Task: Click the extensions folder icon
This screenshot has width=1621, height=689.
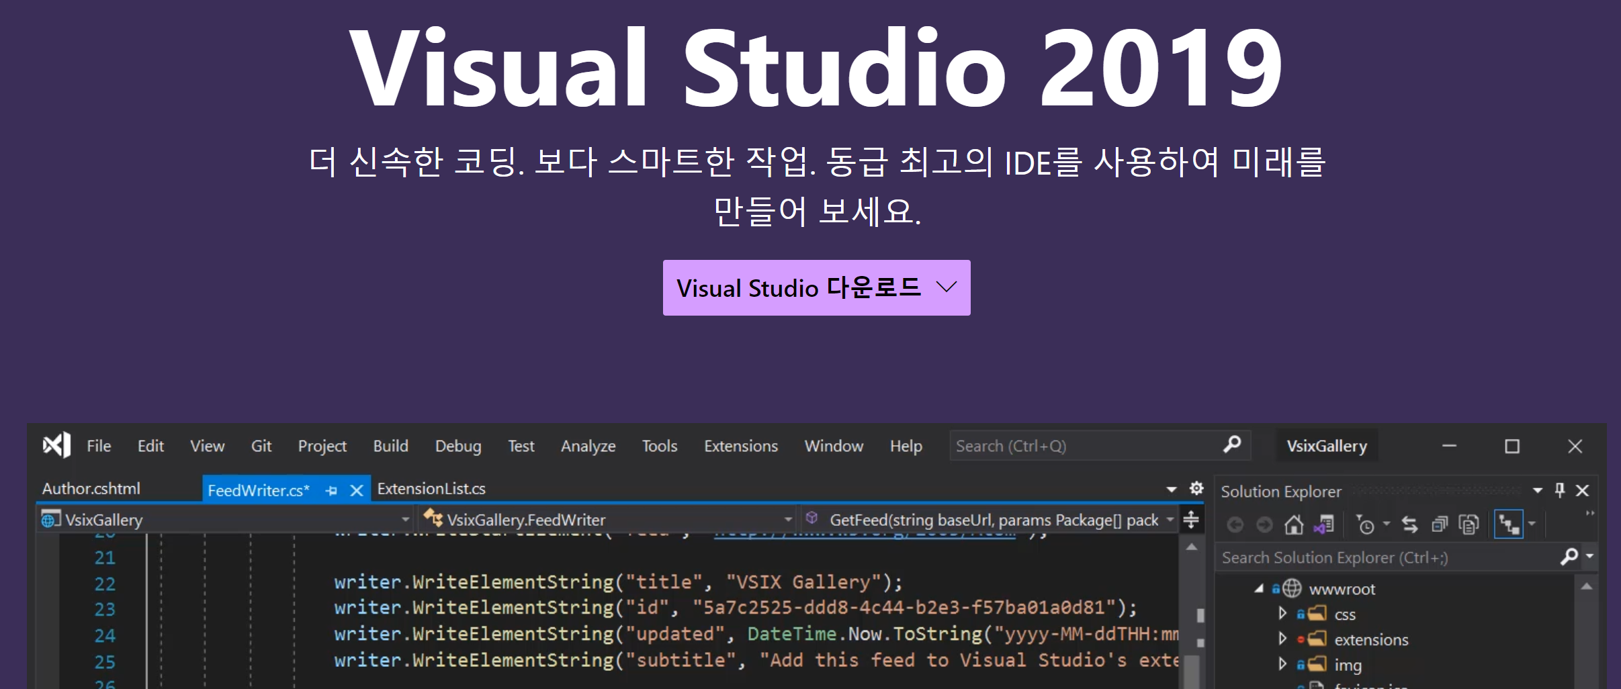Action: pyautogui.click(x=1317, y=639)
